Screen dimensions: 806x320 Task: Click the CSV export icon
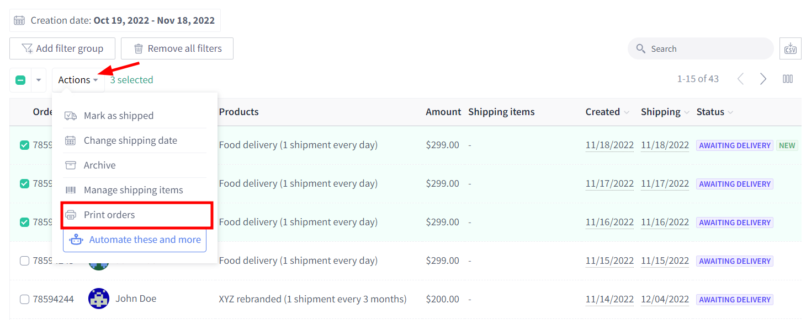coord(790,48)
